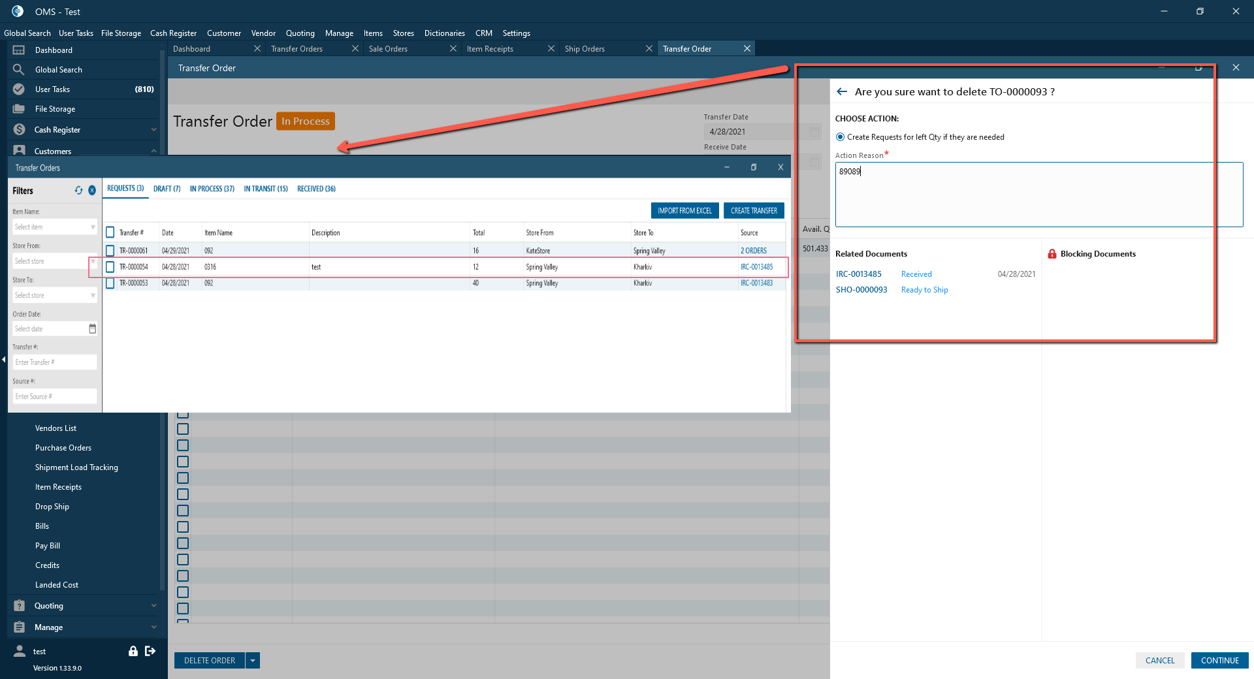1254x679 pixels.
Task: Open IRC-0013483 source link in transfers table
Action: [757, 283]
